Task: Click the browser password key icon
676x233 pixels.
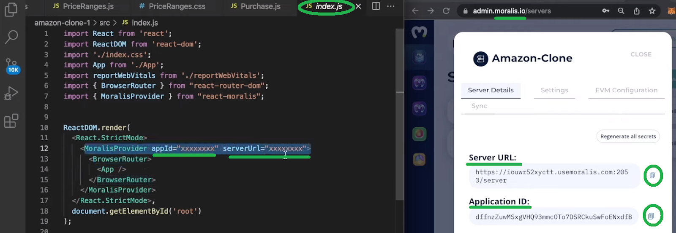Action: tap(605, 11)
